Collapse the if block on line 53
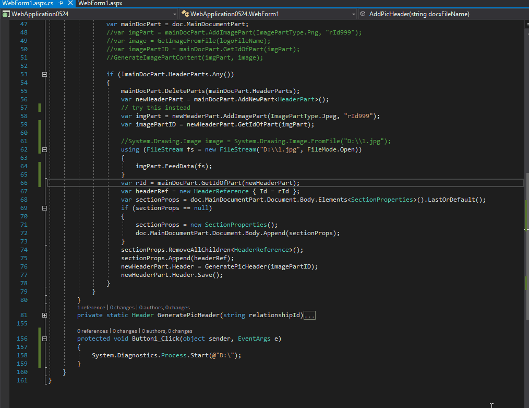The height and width of the screenshot is (408, 529). pyautogui.click(x=44, y=74)
